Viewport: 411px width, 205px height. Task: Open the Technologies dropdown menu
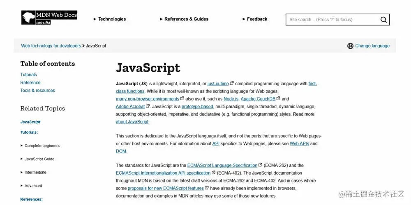click(110, 19)
